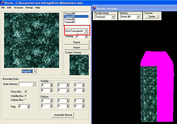Expand Meshes dropdown in Render window
Viewport: 177px width, 124px height.
pos(138,17)
